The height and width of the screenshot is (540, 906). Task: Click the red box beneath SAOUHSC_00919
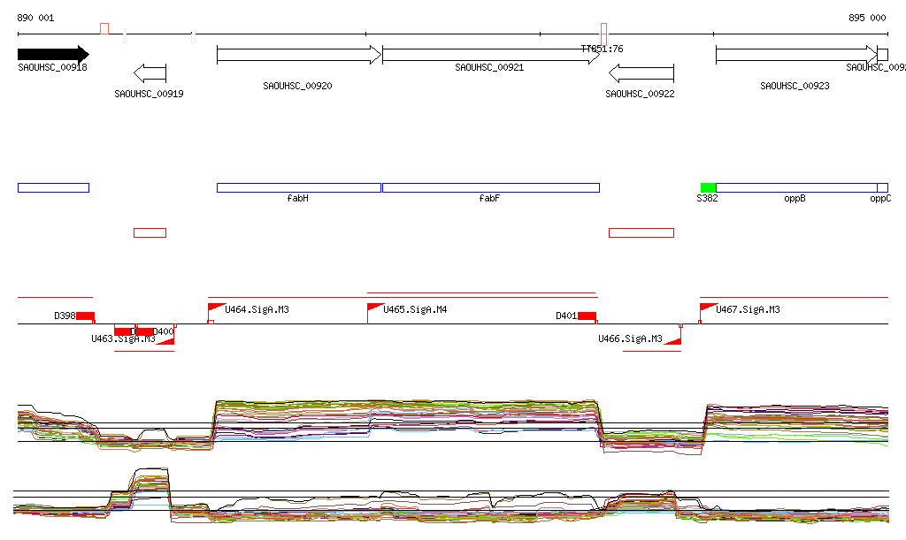point(150,233)
